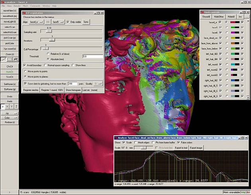Select Relative (% of bbox) threshold
This screenshot has height=195, width=251.
[x=48, y=54]
